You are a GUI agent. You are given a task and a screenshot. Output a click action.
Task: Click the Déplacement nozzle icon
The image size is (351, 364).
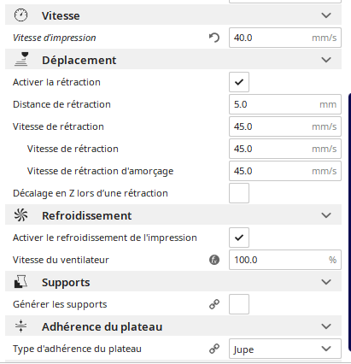pos(21,60)
